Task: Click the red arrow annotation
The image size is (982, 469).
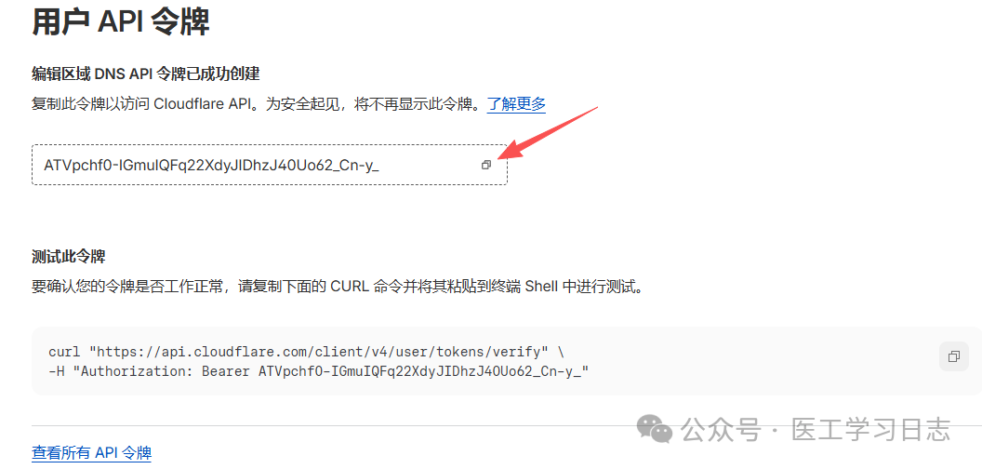Action: point(550,133)
